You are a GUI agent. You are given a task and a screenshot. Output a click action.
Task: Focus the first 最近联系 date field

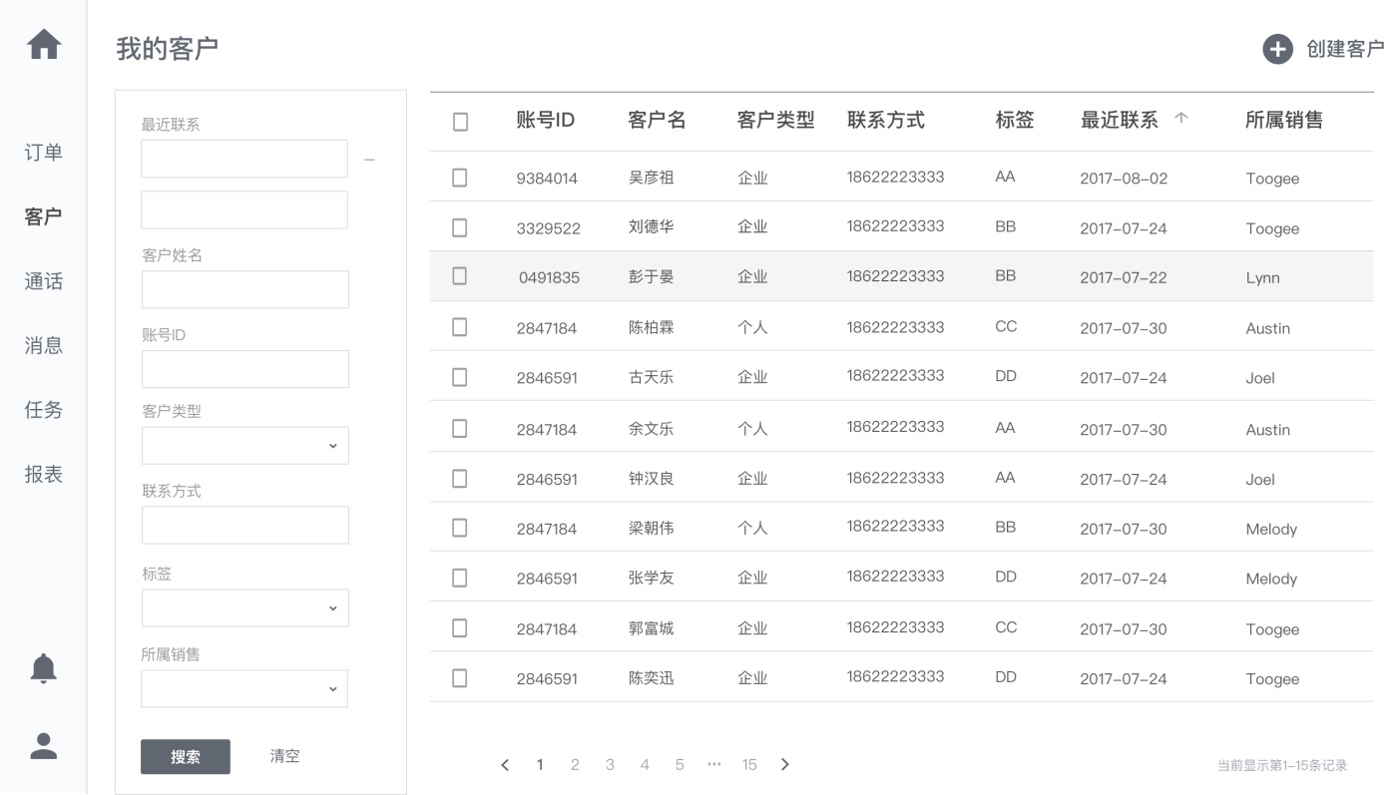point(244,159)
